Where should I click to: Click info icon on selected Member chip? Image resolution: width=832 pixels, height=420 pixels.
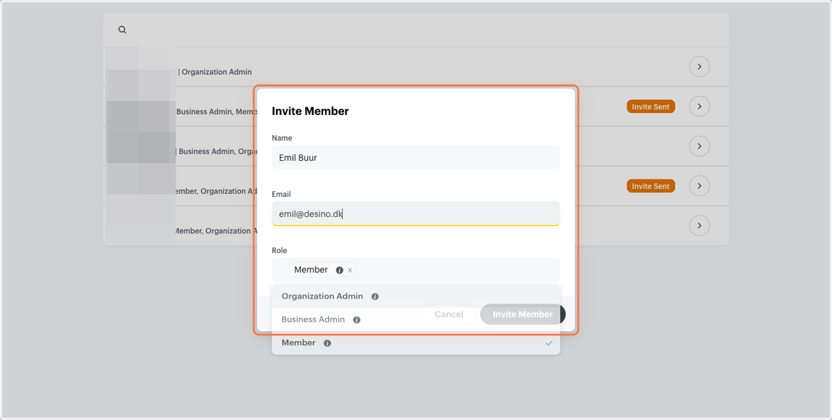[339, 270]
